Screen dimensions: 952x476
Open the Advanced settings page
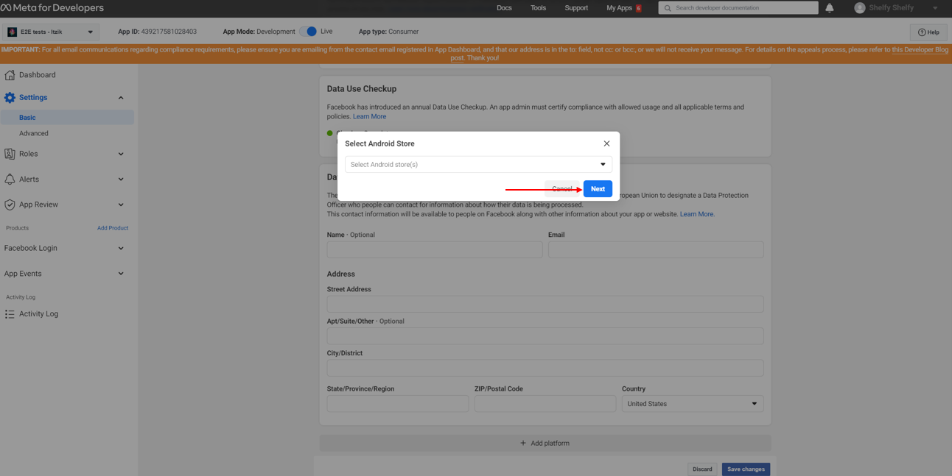click(34, 133)
